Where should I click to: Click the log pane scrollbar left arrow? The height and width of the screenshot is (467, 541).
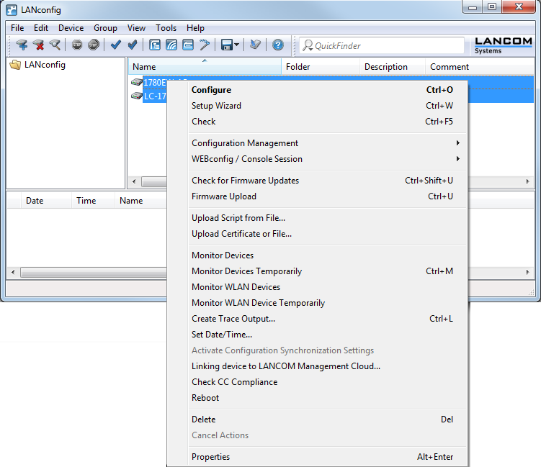12,273
